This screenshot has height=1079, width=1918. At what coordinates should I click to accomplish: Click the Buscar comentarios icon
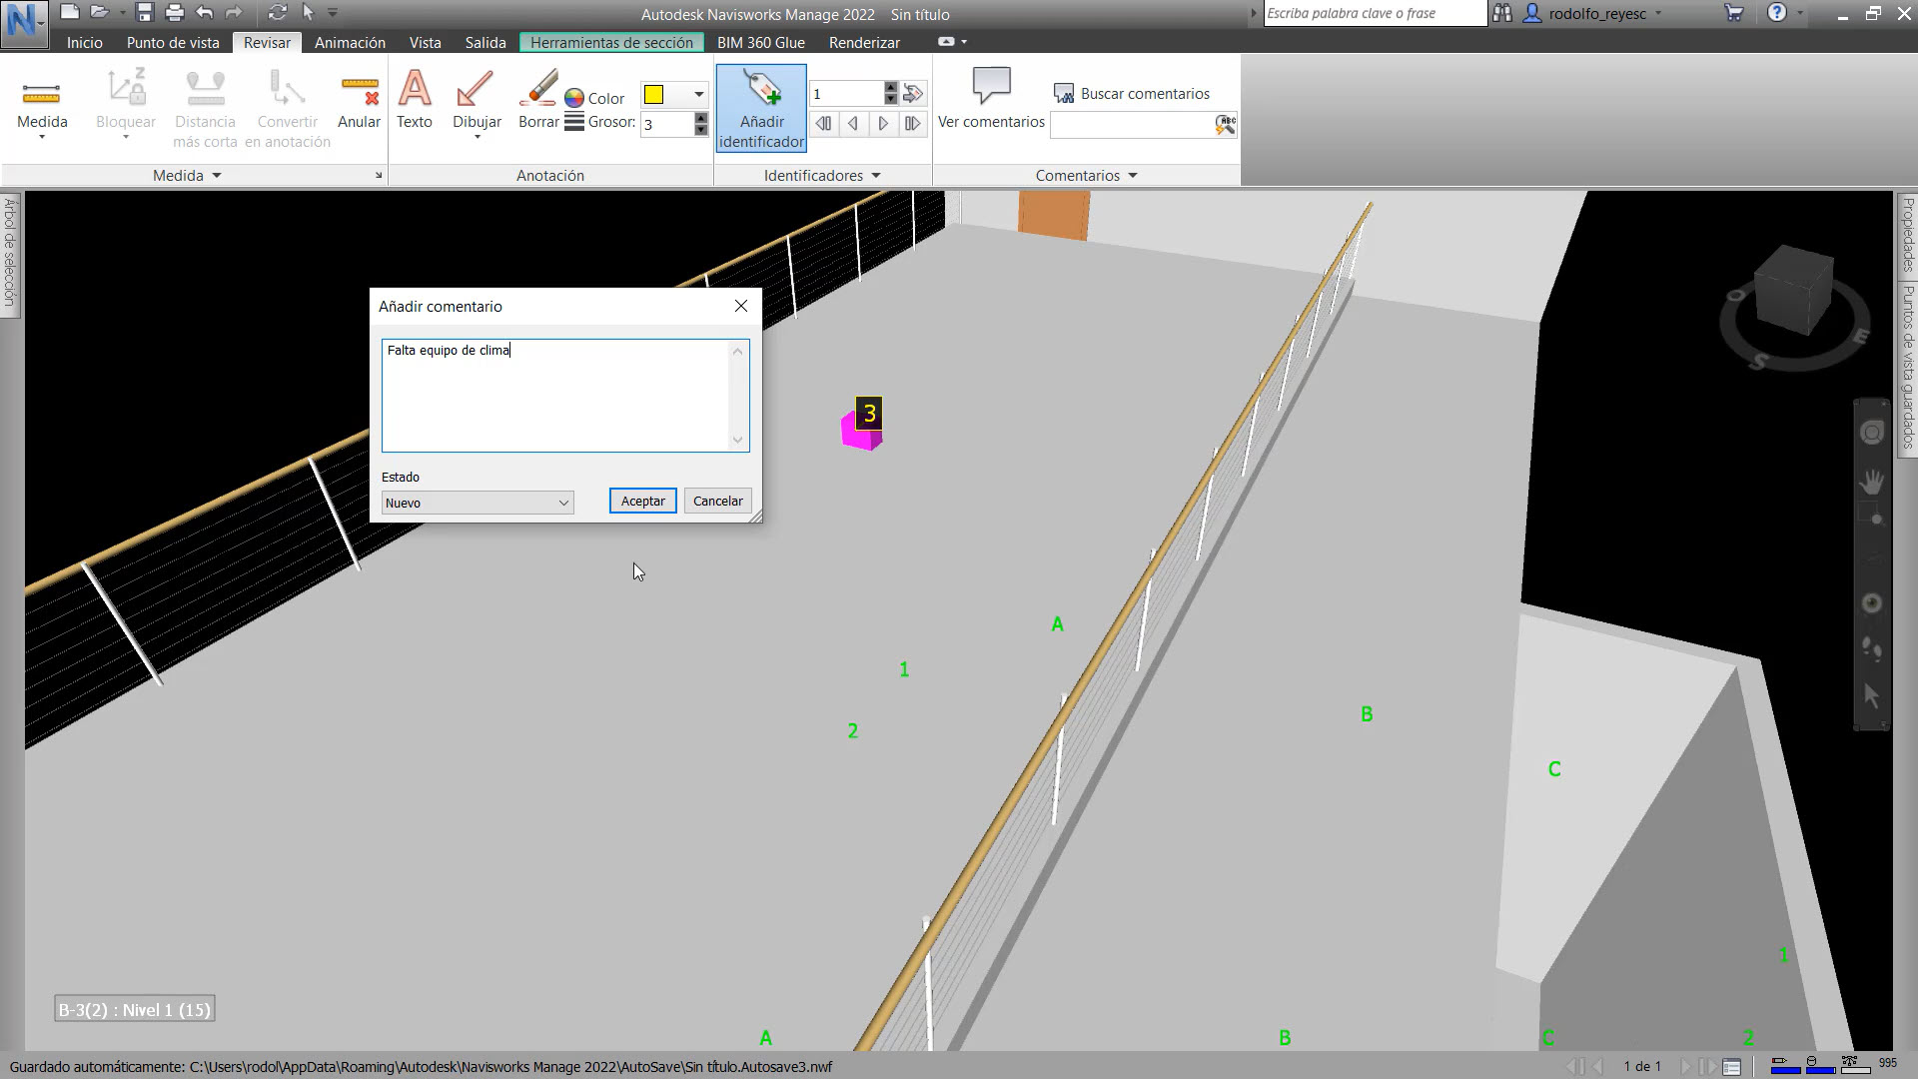1064,92
